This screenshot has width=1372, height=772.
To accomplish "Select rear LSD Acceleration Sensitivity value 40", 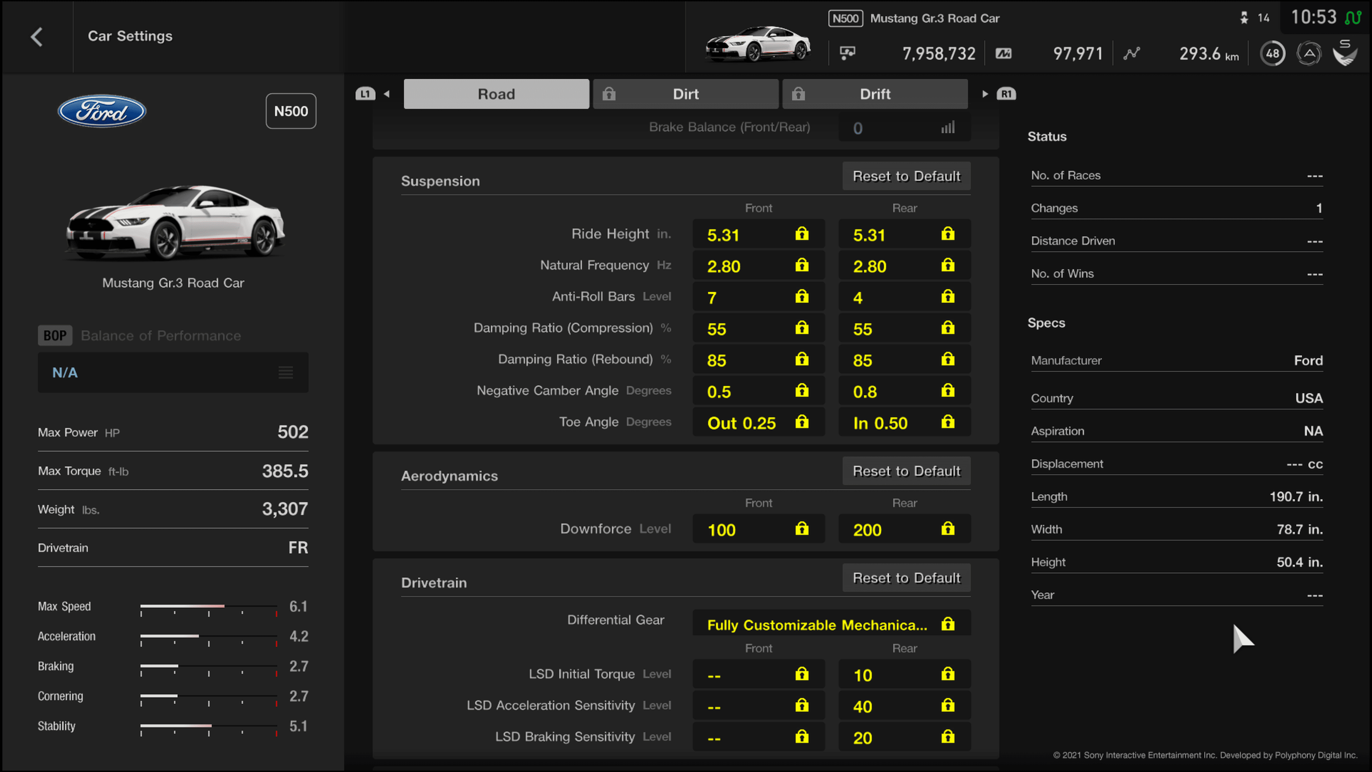I will point(904,706).
